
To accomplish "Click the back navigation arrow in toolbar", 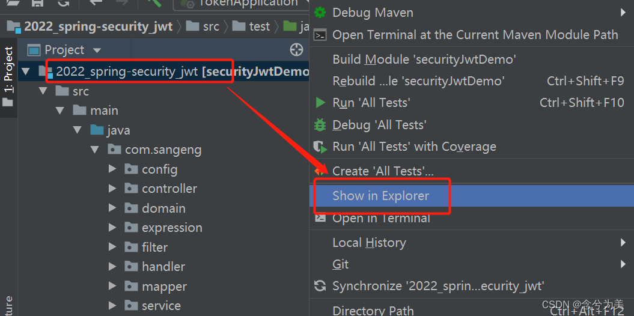I will click(96, 2).
